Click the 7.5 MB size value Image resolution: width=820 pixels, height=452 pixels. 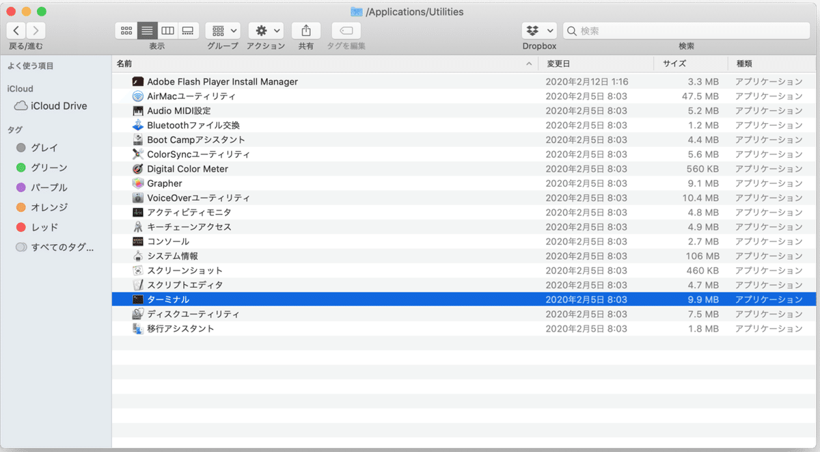point(703,315)
